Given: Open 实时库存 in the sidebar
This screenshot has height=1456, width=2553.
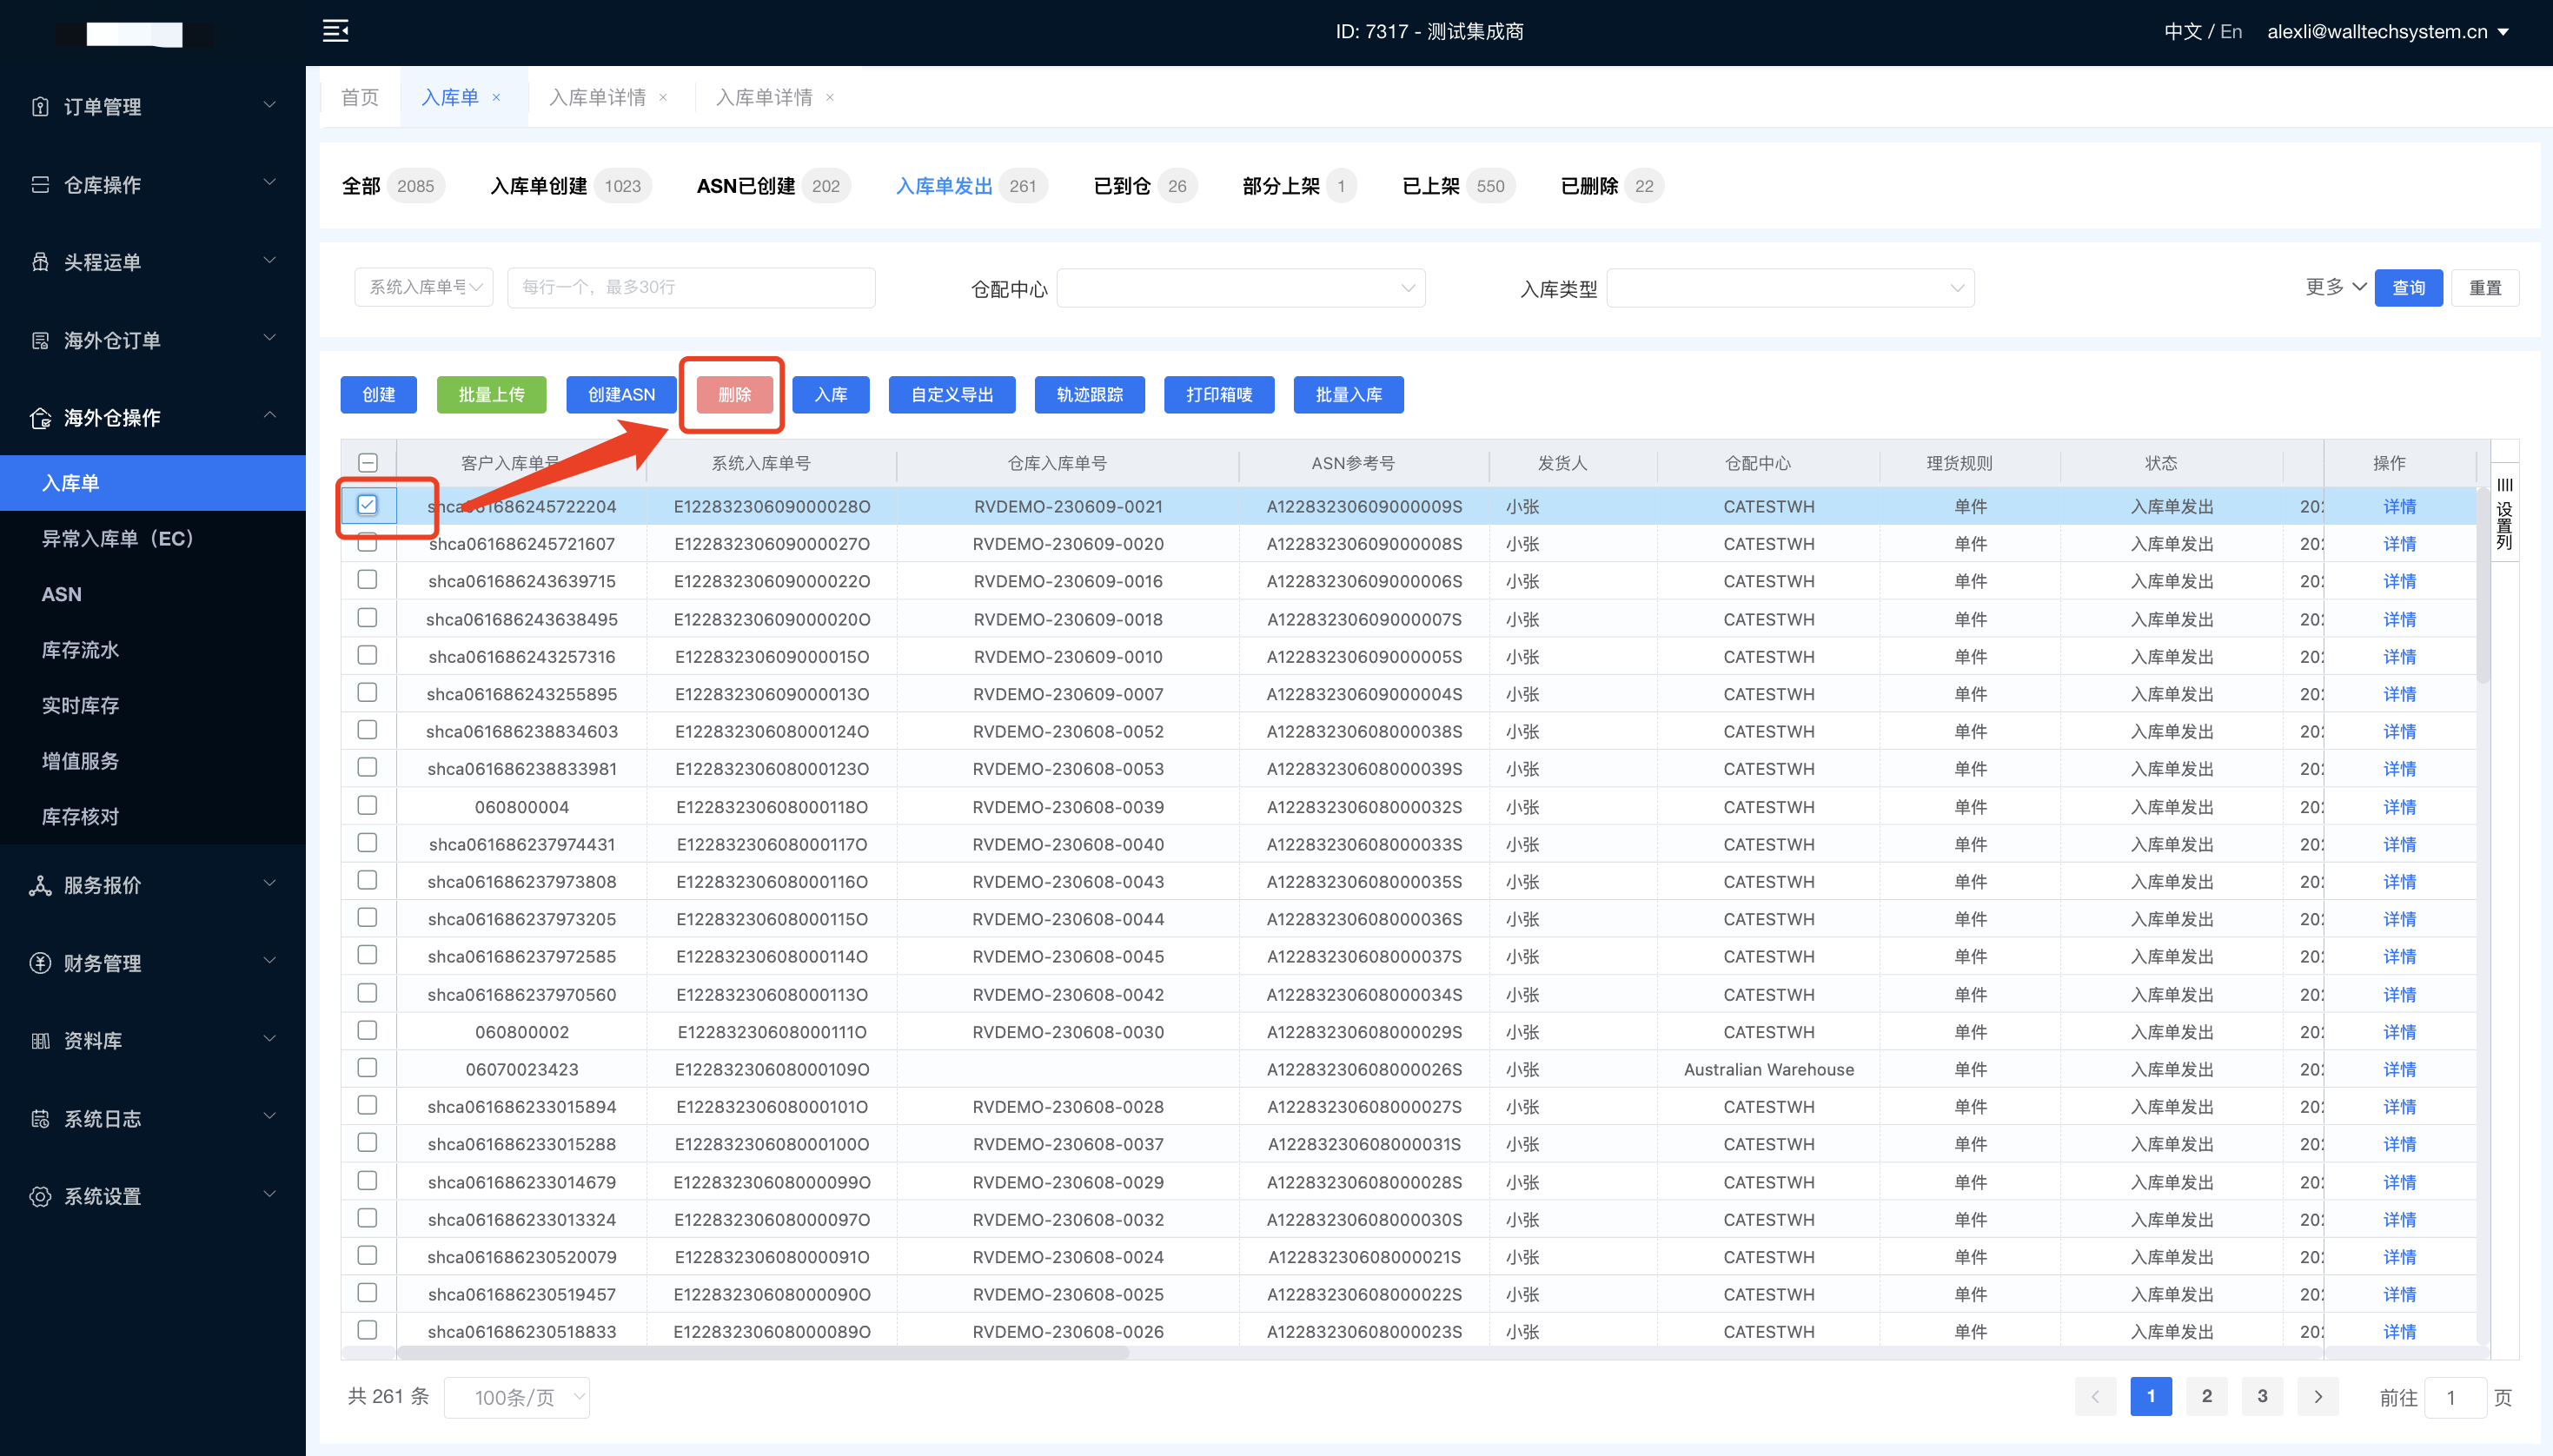Looking at the screenshot, I should coord(80,706).
